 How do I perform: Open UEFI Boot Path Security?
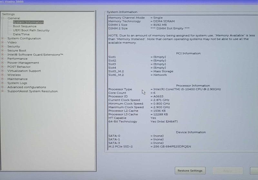(31, 30)
